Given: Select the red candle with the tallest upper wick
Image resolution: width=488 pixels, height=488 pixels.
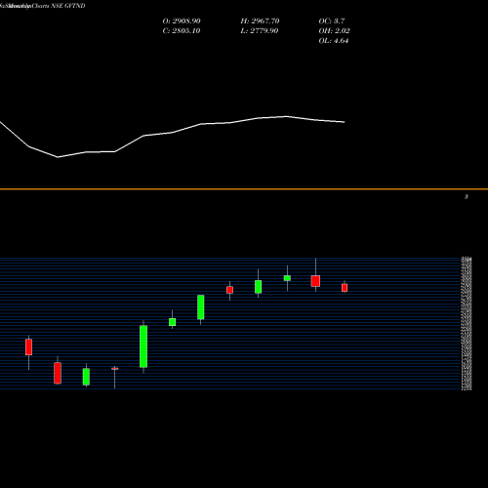Looking at the screenshot, I should (315, 281).
